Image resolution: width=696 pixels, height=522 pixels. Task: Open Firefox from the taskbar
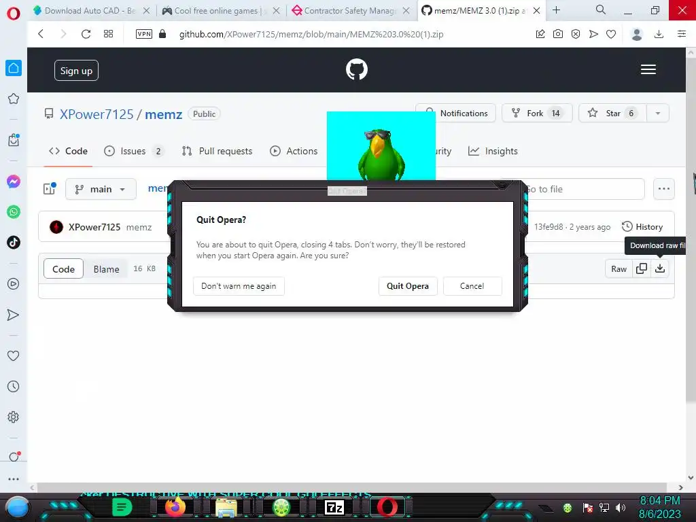[175, 506]
